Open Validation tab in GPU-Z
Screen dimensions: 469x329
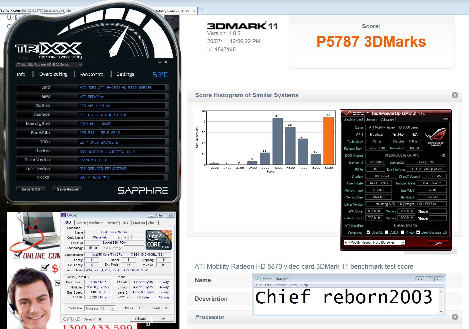click(387, 120)
